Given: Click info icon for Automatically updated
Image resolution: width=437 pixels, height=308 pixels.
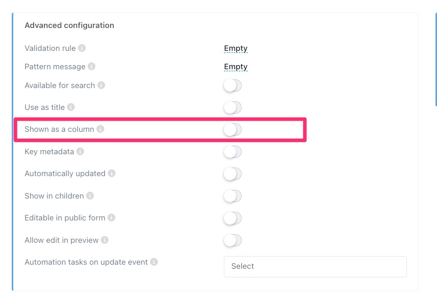Looking at the screenshot, I should pos(112,174).
